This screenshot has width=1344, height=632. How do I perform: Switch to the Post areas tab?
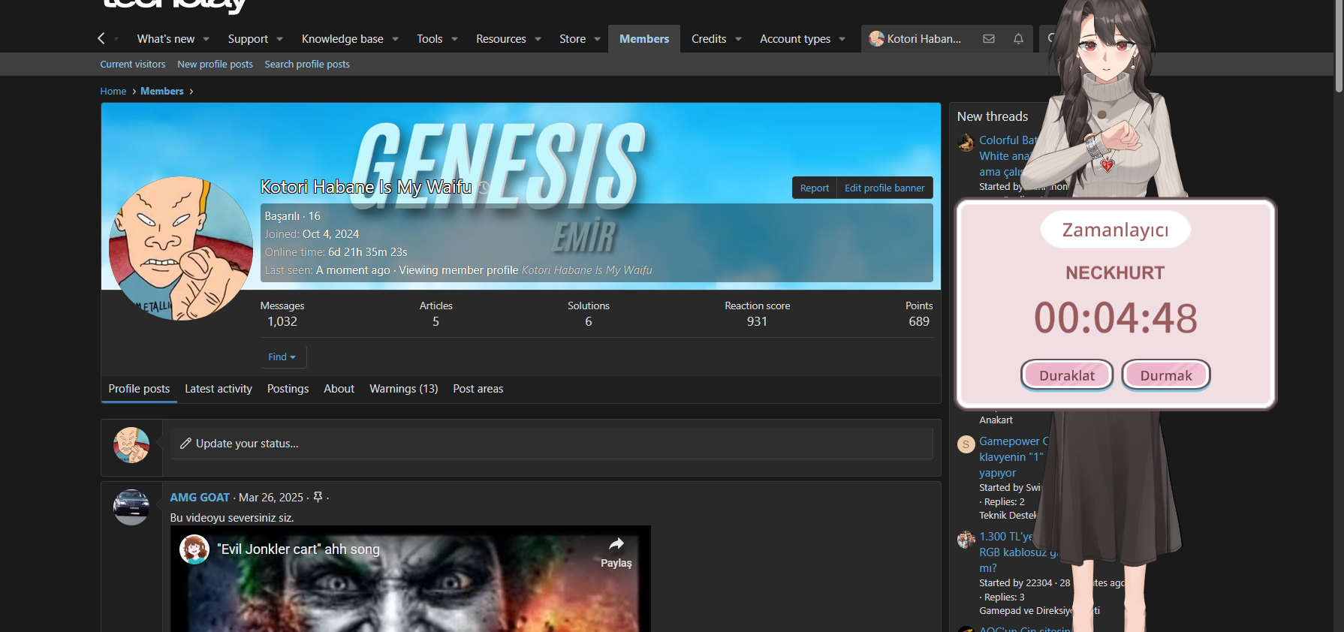pos(478,389)
